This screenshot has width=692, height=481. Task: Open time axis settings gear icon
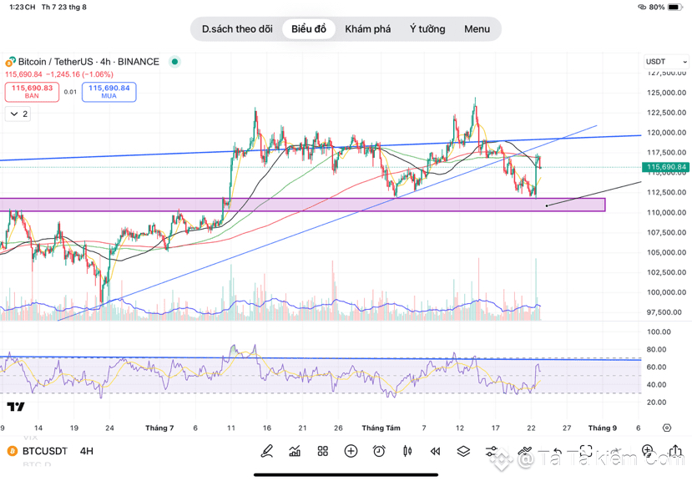coord(666,428)
